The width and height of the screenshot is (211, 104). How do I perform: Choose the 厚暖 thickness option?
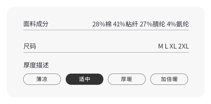pyautogui.click(x=127, y=79)
